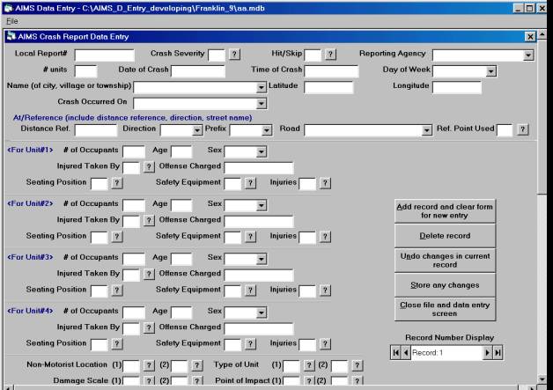553x390 pixels.
Task: Open Unit#1 Safety Equipment help
Action: (x=250, y=182)
